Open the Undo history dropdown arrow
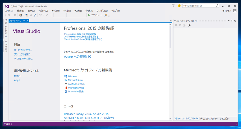This screenshot has height=129, width=241. click(x=44, y=15)
